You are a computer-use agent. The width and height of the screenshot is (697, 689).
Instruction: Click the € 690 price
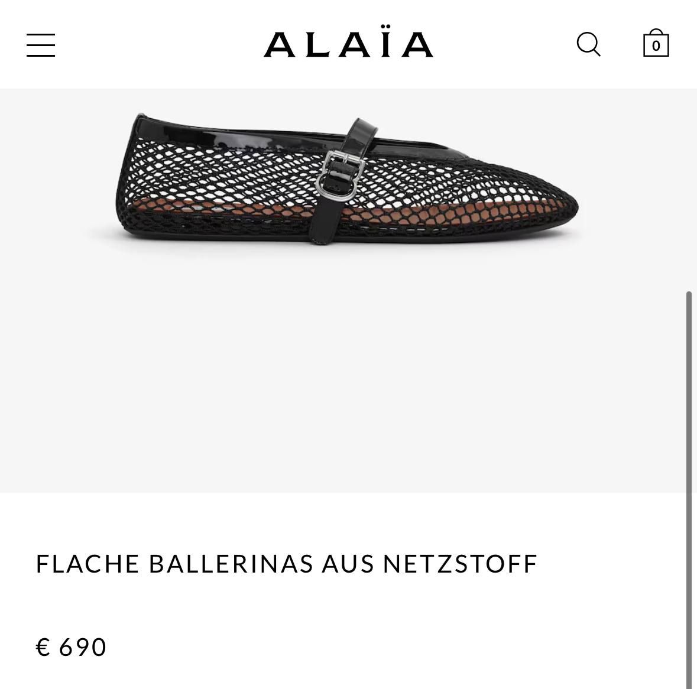(x=72, y=647)
